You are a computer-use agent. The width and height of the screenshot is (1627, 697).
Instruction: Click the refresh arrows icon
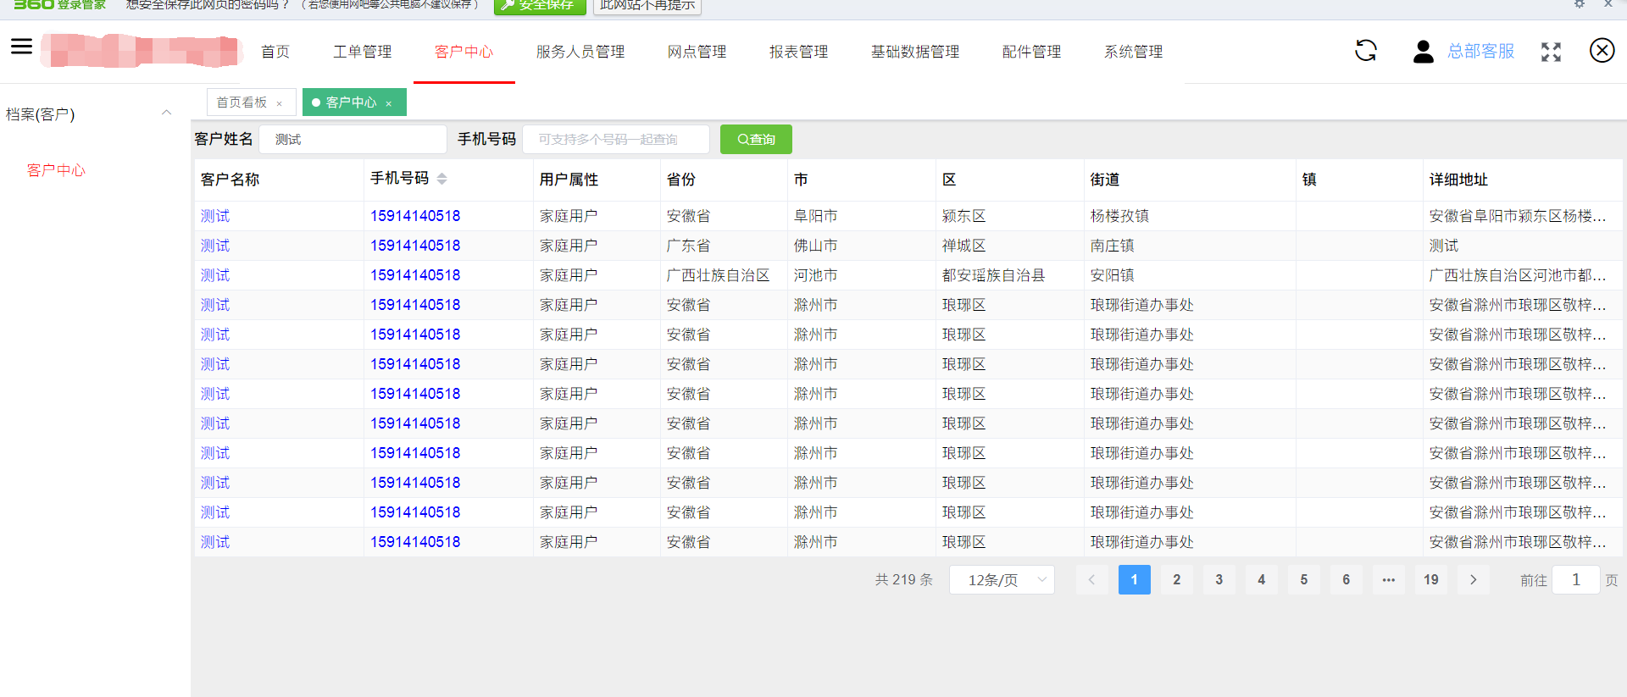pyautogui.click(x=1366, y=51)
